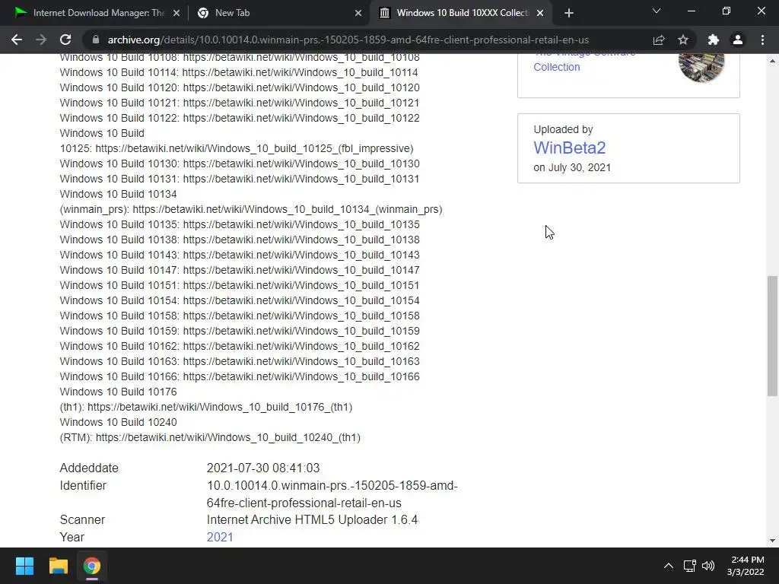This screenshot has width=779, height=584.
Task: Go back to previous page
Action: (x=17, y=40)
